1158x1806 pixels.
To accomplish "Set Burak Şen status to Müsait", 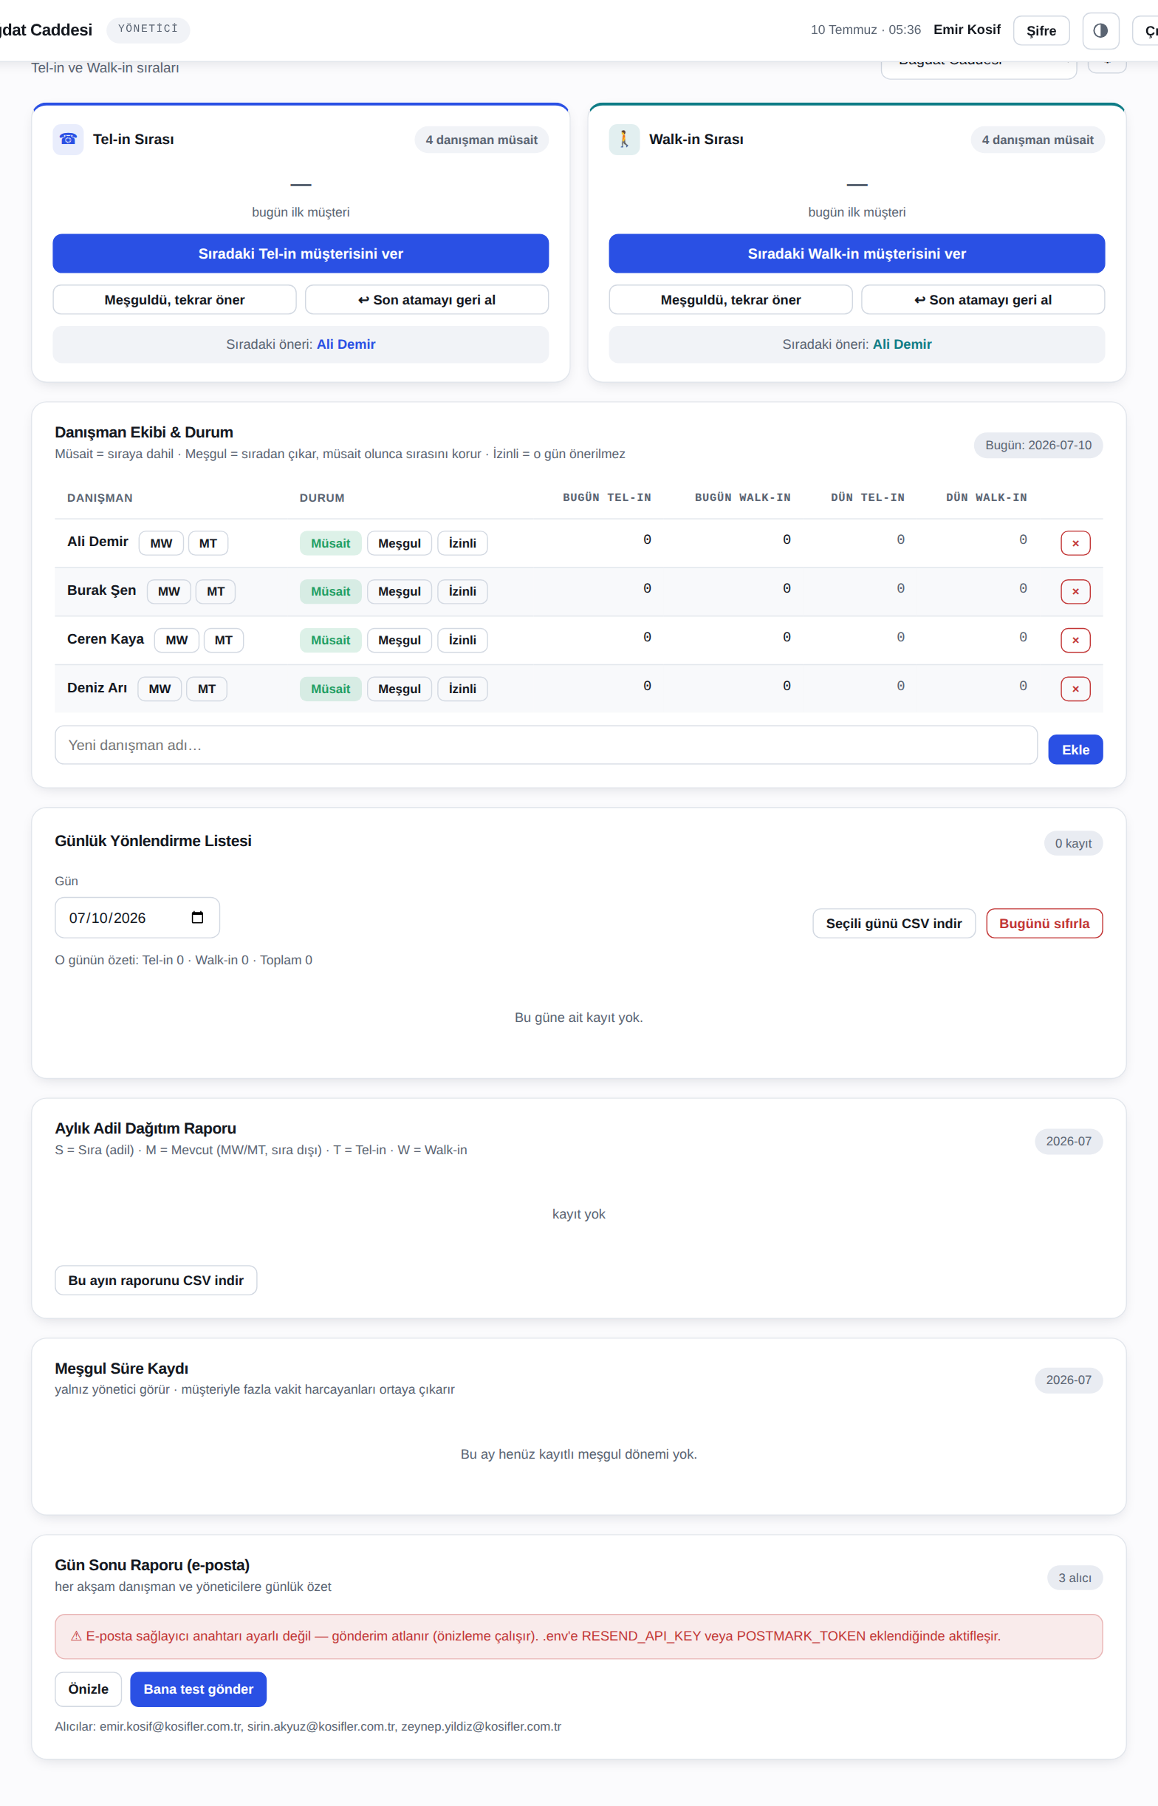I will click(330, 591).
